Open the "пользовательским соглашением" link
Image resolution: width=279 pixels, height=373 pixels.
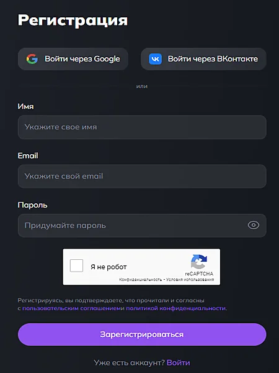pyautogui.click(x=72, y=308)
